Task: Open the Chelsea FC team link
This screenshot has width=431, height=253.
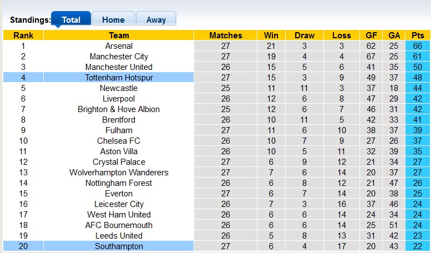Action: [119, 141]
